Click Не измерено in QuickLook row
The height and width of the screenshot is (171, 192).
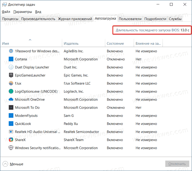coord(146,124)
